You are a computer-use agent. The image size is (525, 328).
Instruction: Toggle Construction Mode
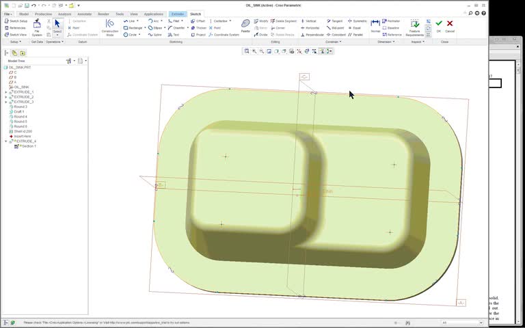click(110, 27)
